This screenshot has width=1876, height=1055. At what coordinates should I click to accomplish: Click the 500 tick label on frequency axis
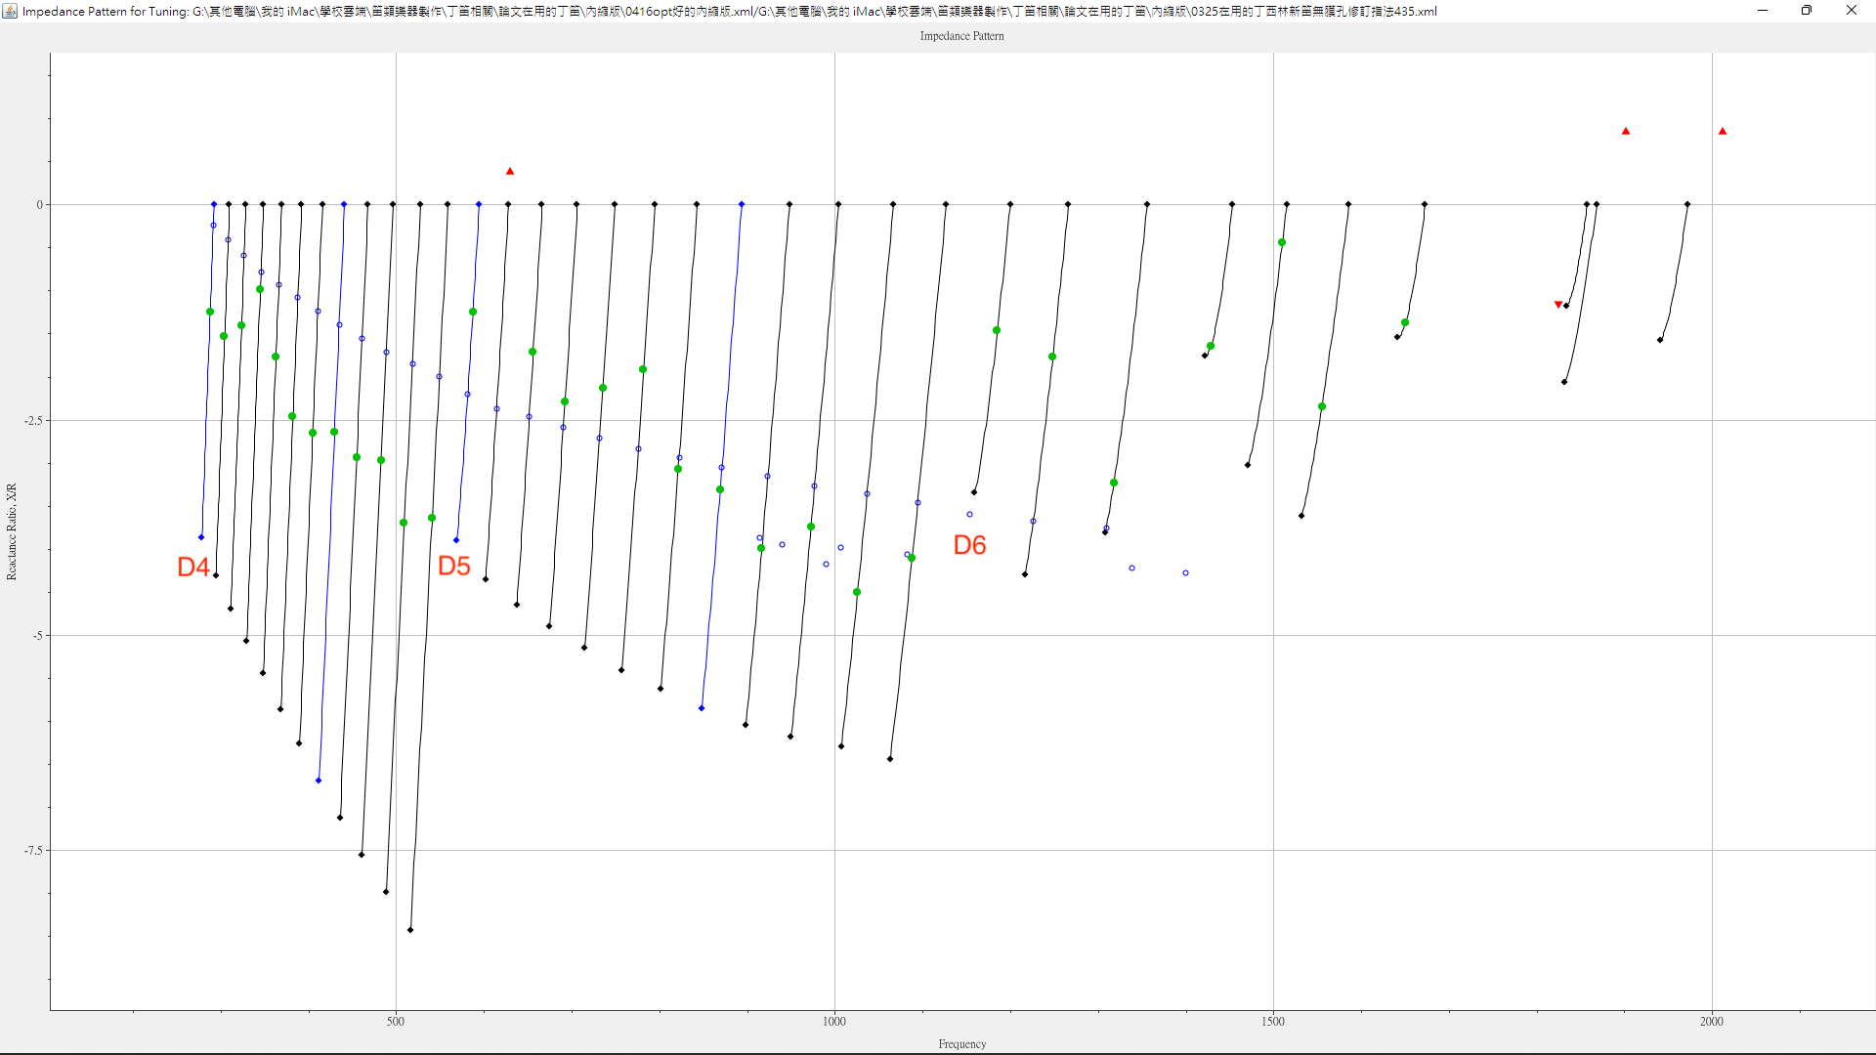(395, 1022)
